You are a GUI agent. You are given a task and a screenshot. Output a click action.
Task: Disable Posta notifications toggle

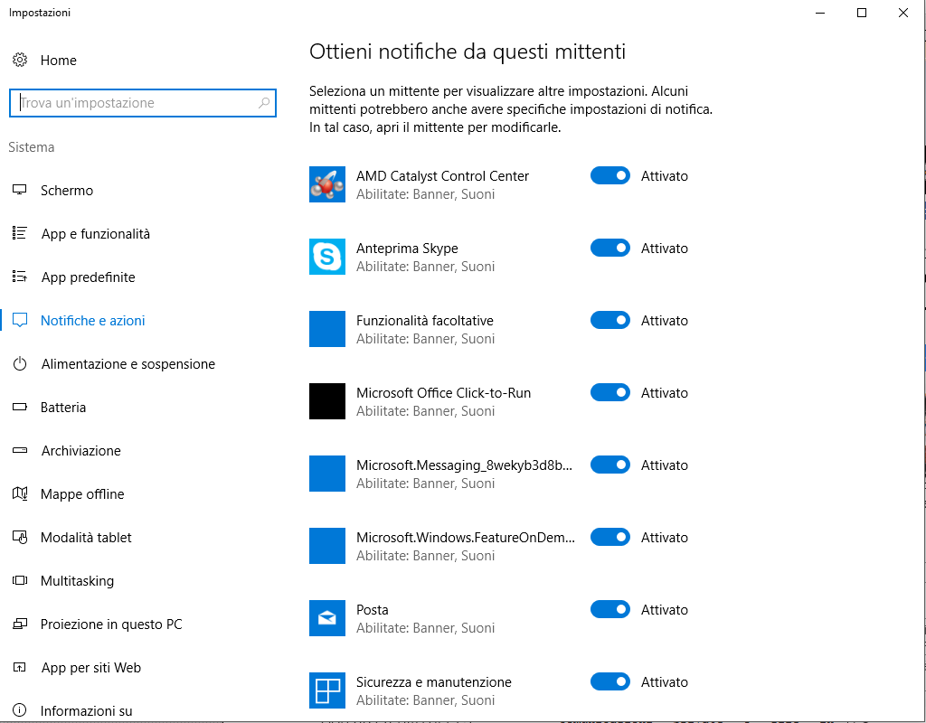[x=610, y=609]
